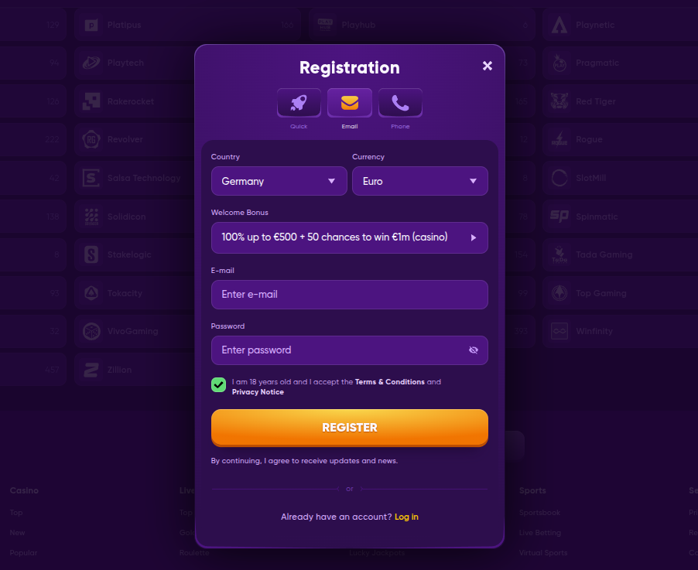This screenshot has width=698, height=570.
Task: Expand the Welcome Bonus selector
Action: [349, 237]
